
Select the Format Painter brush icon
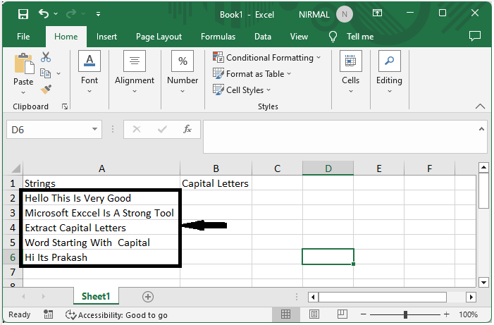coord(47,90)
